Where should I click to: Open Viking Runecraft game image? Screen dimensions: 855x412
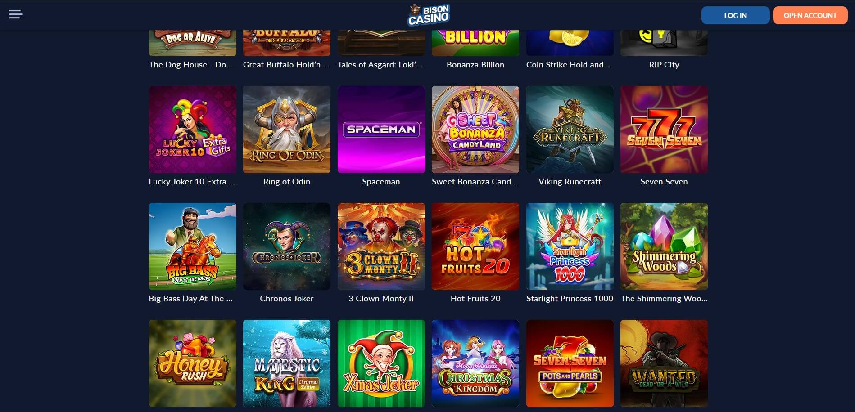coord(570,130)
